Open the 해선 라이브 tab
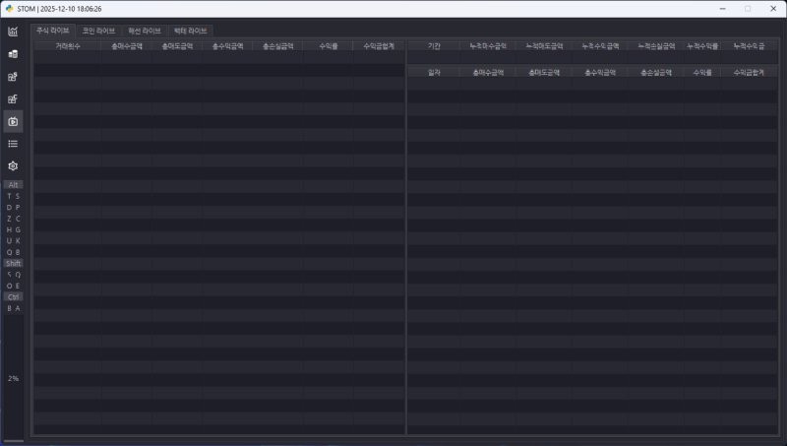This screenshot has height=446, width=787. (x=145, y=31)
